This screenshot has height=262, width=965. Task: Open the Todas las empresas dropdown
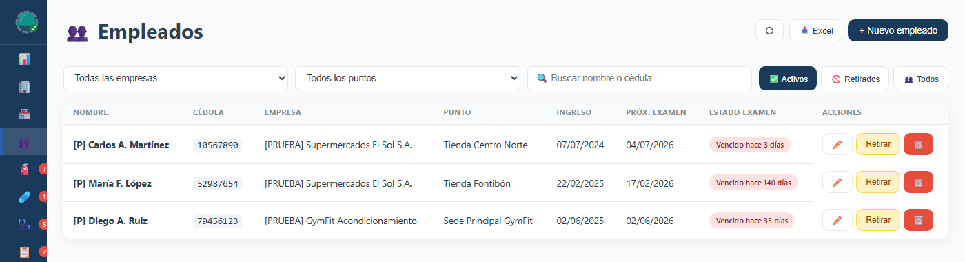click(176, 78)
